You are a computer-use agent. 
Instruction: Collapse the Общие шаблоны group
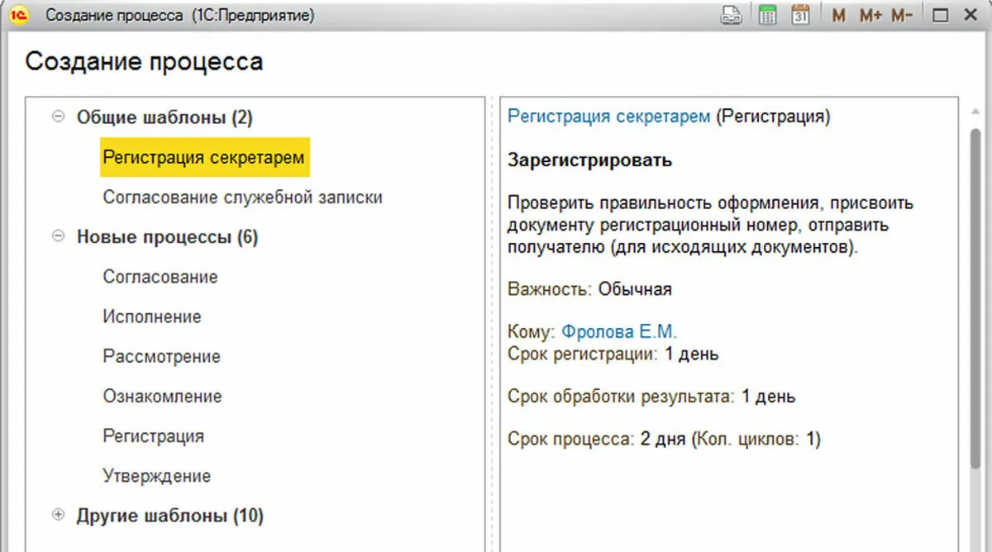click(x=58, y=117)
